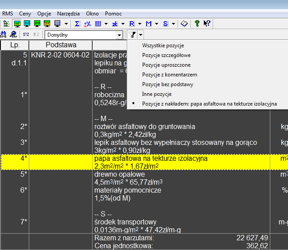
Task: Click the 'Lp.' column header
Action: pos(15,45)
